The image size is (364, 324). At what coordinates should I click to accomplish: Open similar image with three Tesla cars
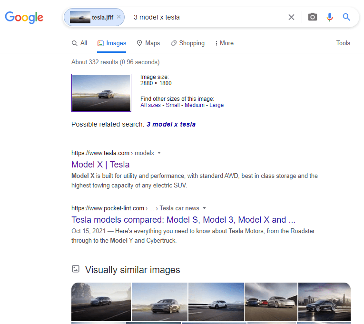tap(271, 302)
